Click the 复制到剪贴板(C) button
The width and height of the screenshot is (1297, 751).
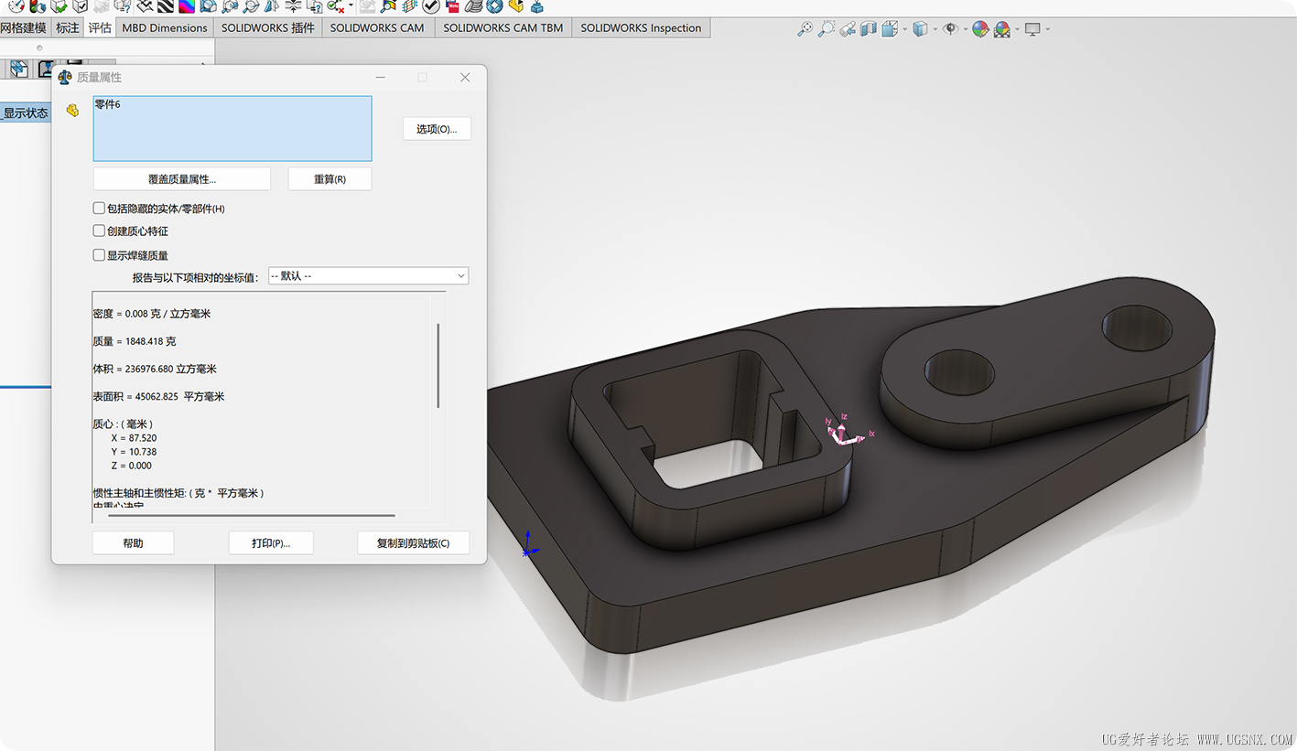(413, 543)
